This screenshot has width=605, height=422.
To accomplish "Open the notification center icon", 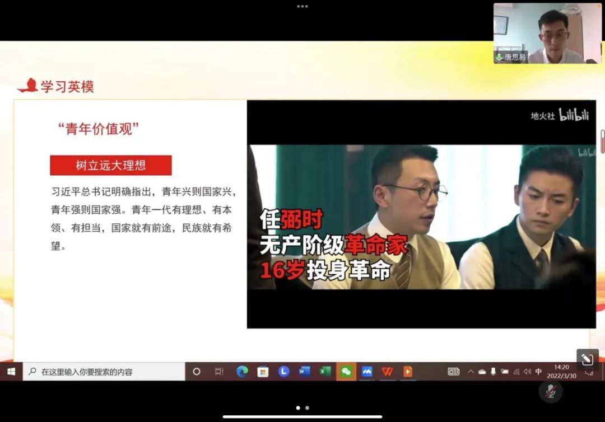I will pyautogui.click(x=589, y=372).
